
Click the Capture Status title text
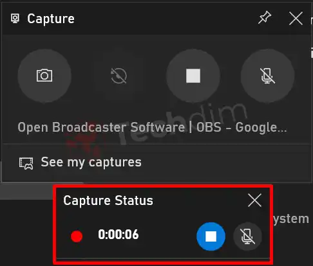point(108,200)
